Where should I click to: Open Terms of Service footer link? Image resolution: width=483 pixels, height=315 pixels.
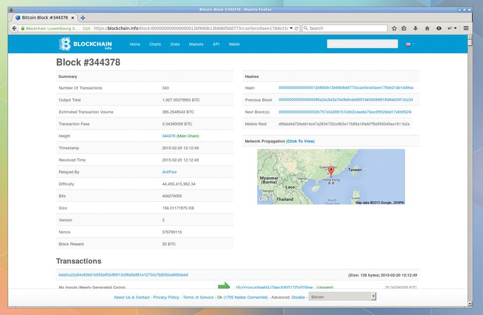point(198,297)
